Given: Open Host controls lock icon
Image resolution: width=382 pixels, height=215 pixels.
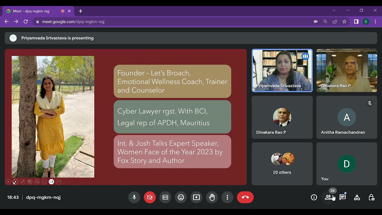Looking at the screenshot, I should 371,197.
